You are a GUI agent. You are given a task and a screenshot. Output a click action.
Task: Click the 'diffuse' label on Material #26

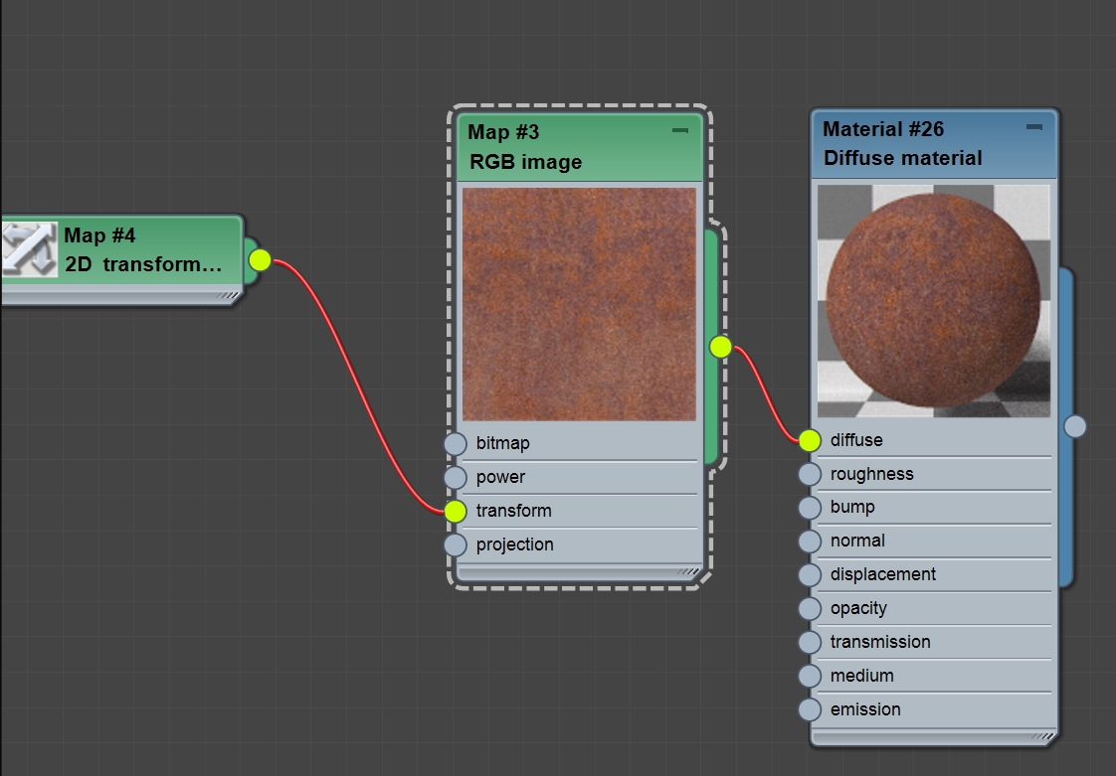(856, 440)
